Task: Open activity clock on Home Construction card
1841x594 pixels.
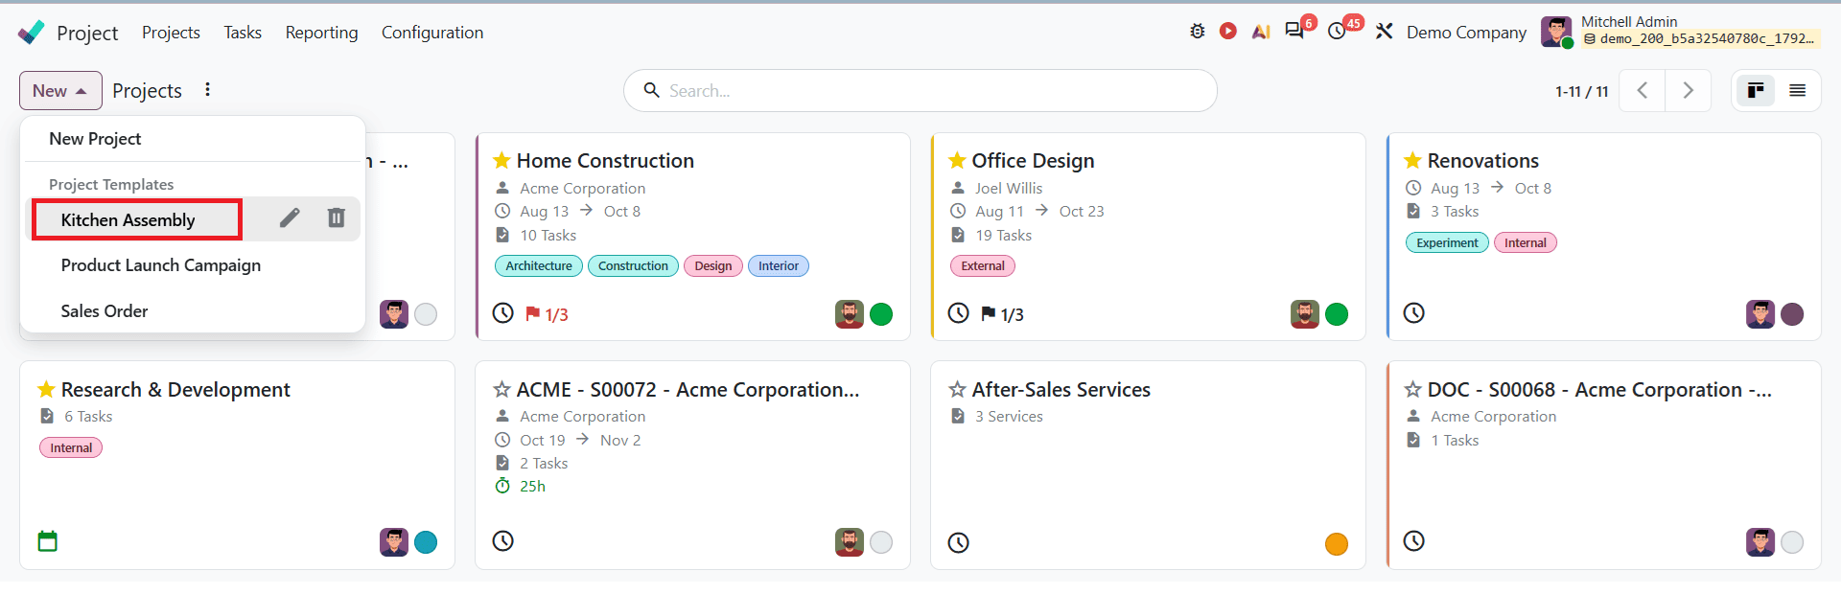Action: pyautogui.click(x=503, y=313)
